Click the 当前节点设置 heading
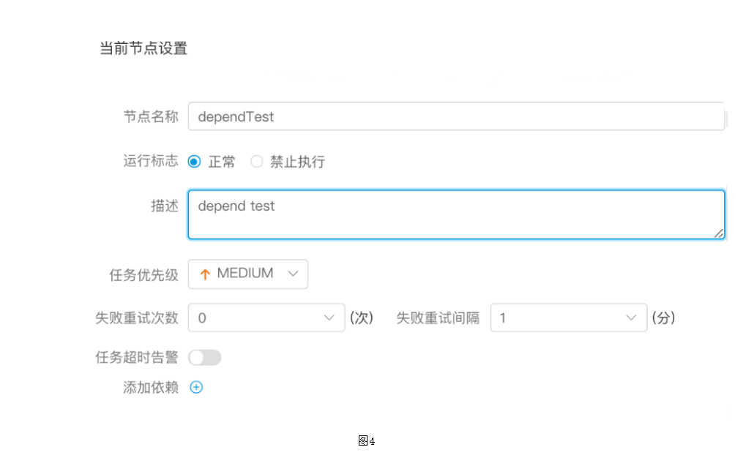The image size is (746, 458). (143, 48)
